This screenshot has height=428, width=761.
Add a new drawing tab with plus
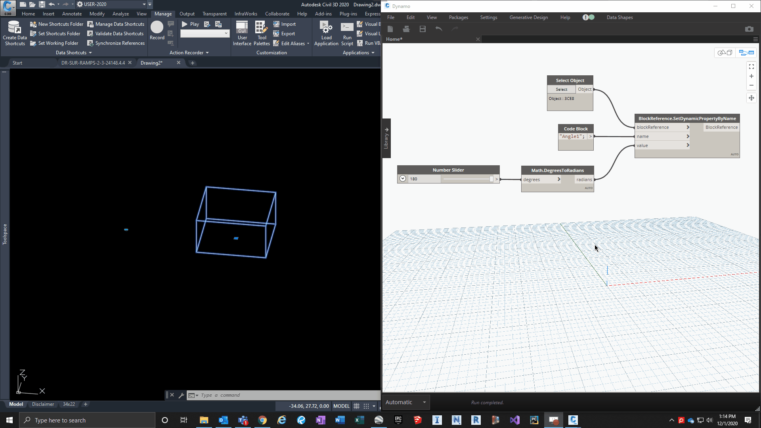[x=193, y=63]
